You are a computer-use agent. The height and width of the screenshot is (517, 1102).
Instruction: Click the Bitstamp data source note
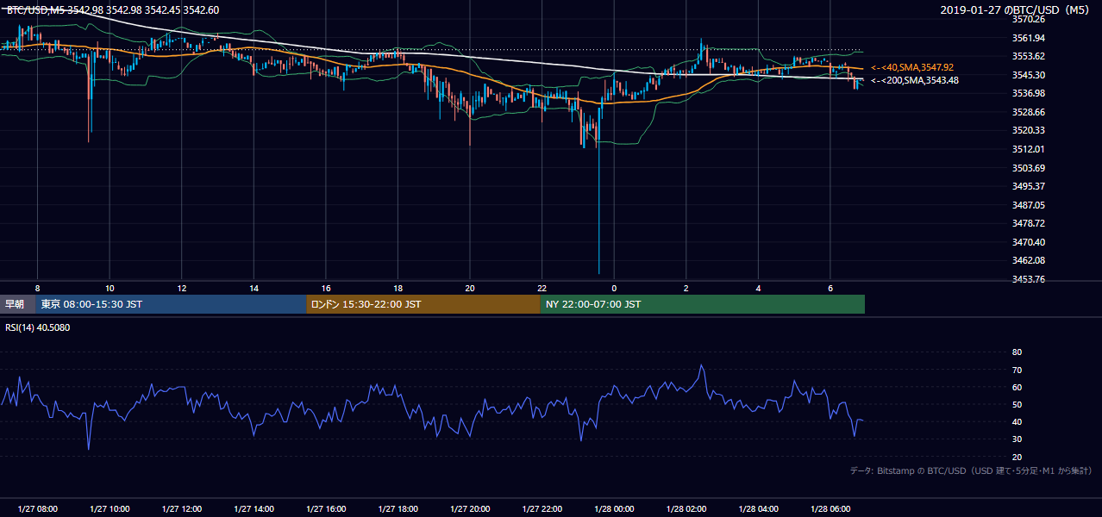971,471
